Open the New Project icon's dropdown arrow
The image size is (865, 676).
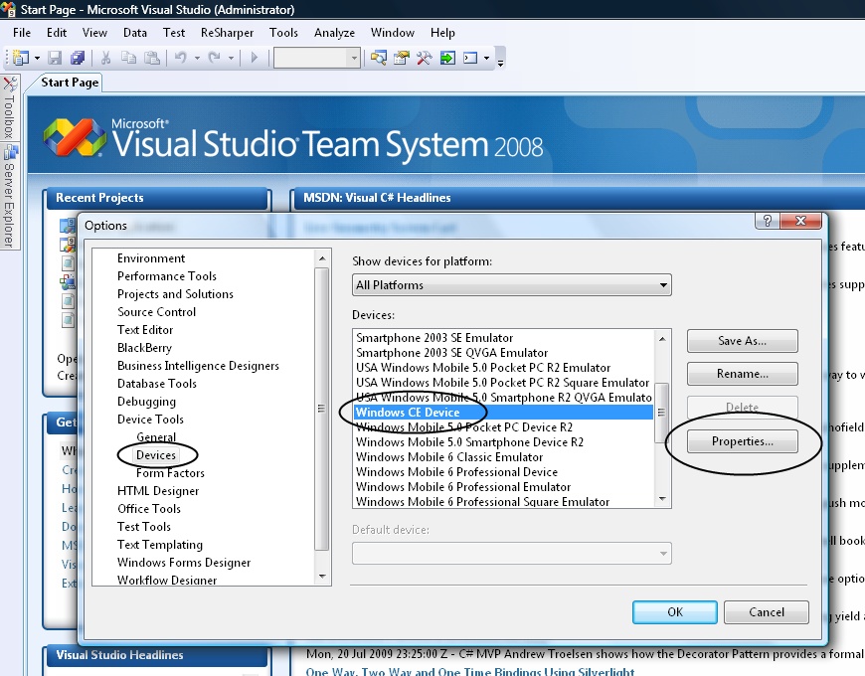pos(37,58)
